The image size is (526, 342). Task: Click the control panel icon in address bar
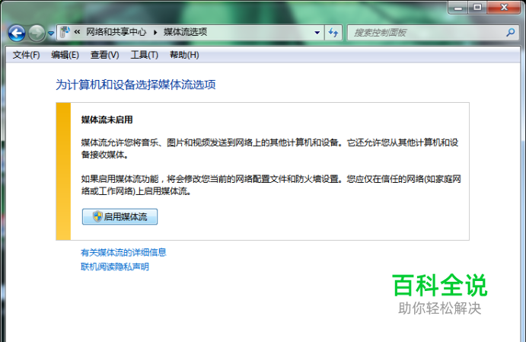(65, 32)
